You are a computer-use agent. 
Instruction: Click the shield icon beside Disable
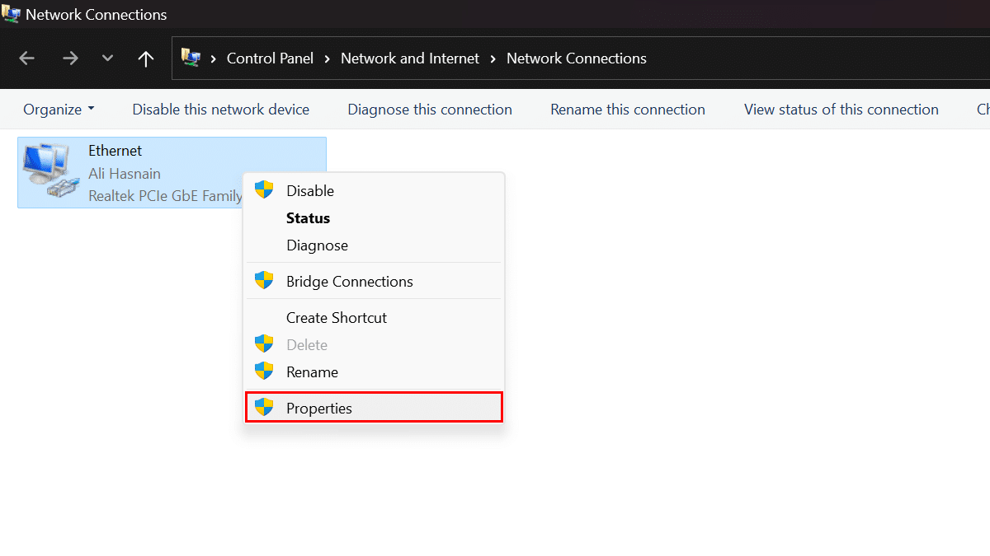click(264, 190)
